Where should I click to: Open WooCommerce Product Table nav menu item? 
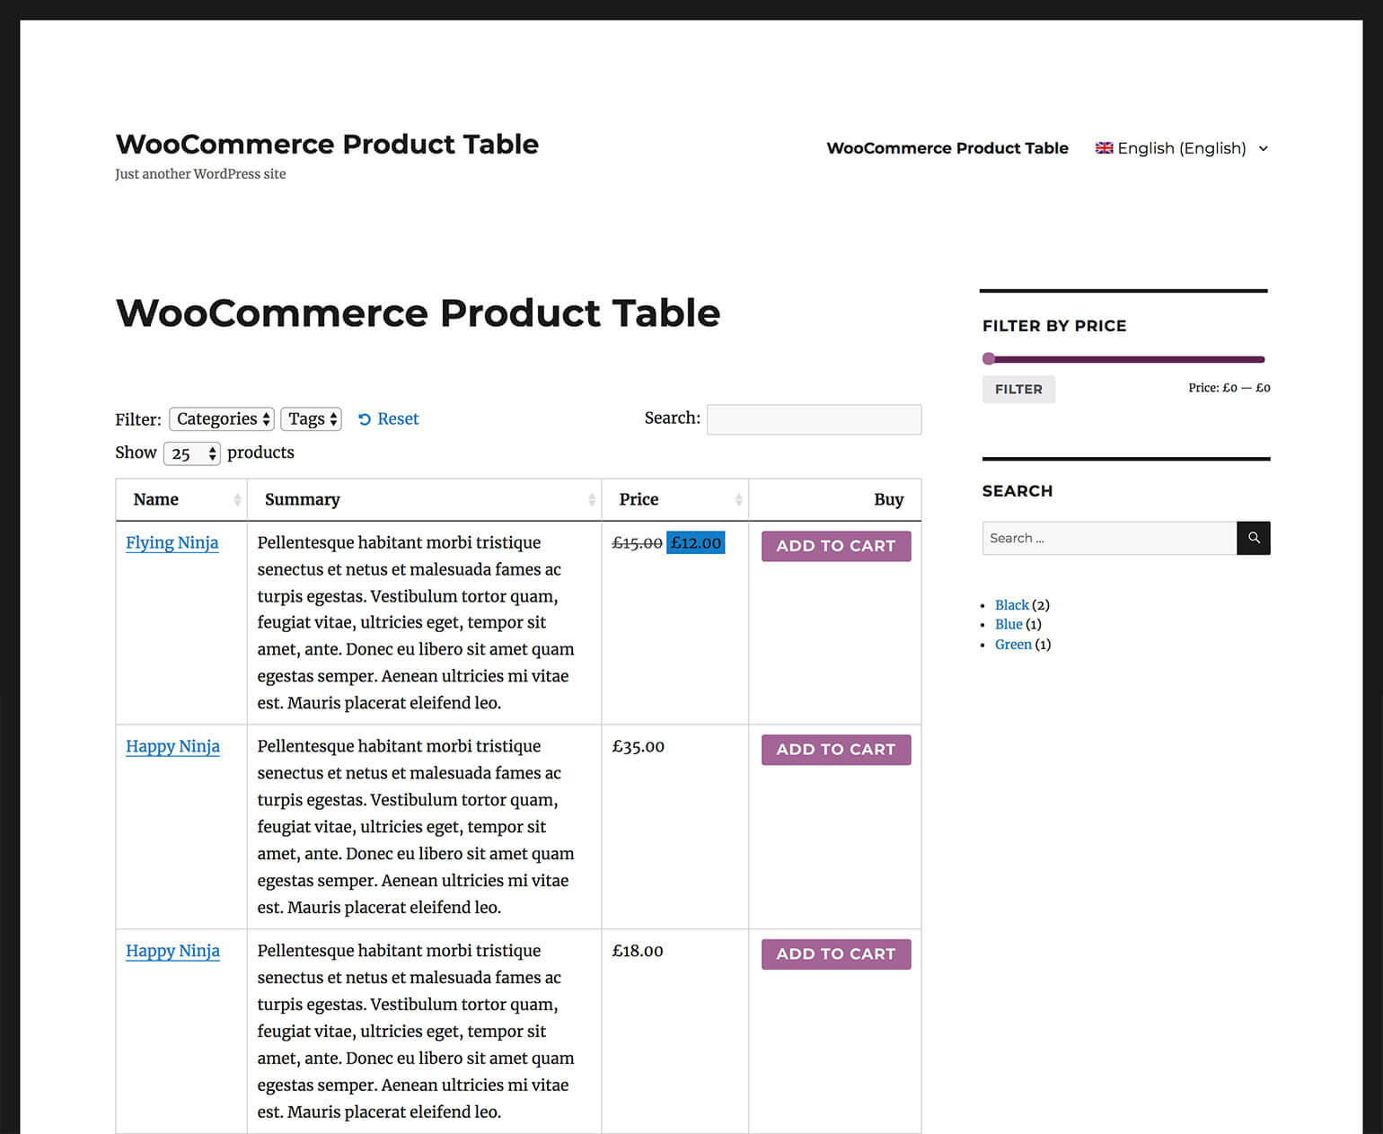click(947, 148)
